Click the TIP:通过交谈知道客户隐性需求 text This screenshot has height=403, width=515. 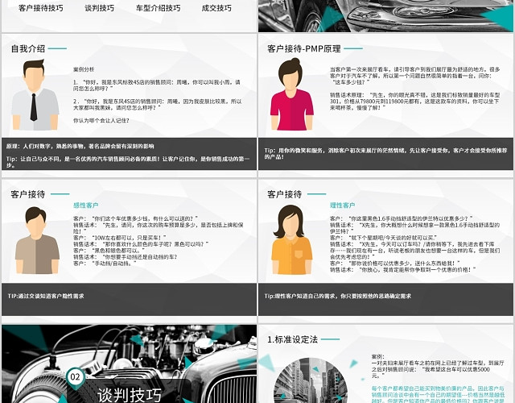tap(46, 296)
